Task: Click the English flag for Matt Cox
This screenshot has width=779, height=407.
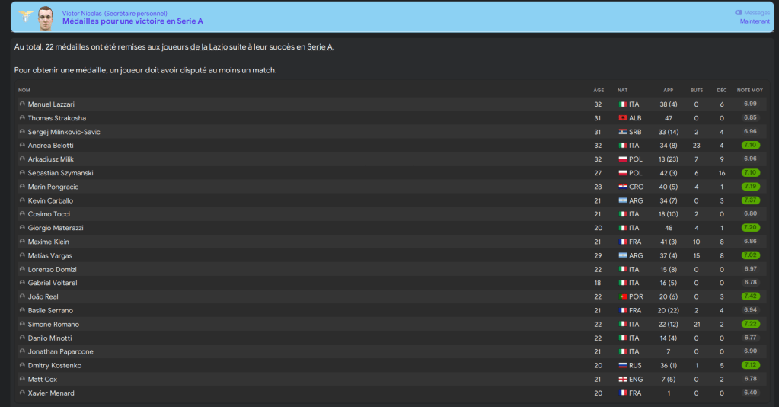Action: [622, 379]
